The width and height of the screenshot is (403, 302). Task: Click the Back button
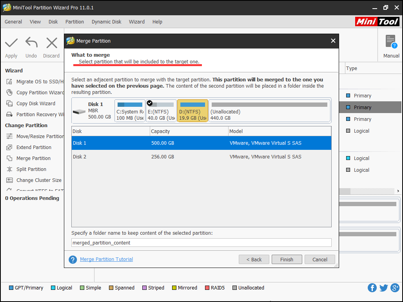pos(254,259)
